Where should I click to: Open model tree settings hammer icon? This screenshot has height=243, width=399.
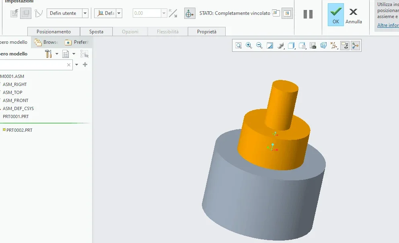[49, 54]
